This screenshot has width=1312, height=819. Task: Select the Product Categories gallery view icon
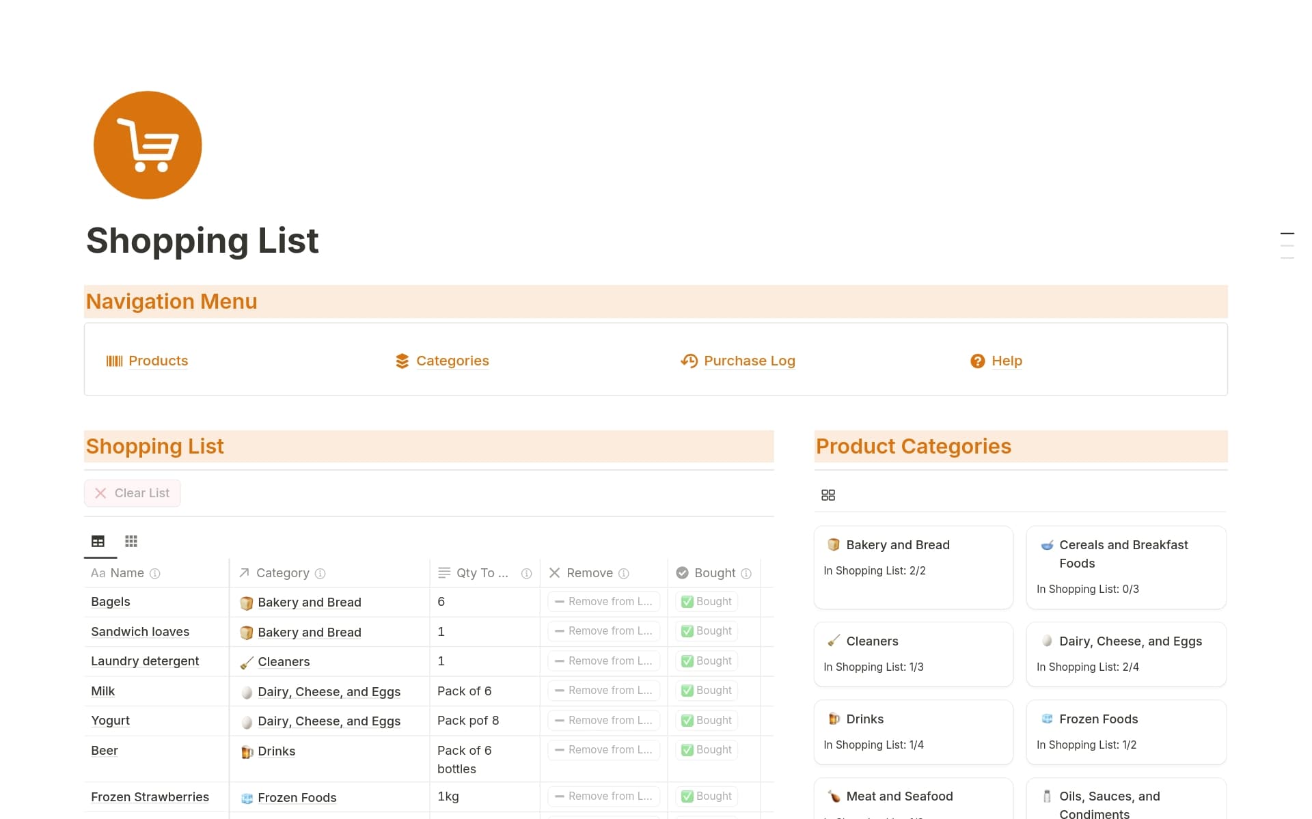click(828, 495)
